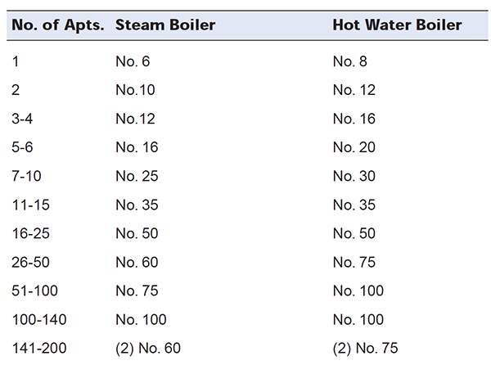
Task: Select the '51-100' apartments cell
Action: click(x=34, y=291)
